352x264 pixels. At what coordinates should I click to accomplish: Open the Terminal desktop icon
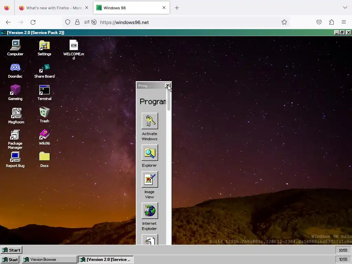click(44, 92)
